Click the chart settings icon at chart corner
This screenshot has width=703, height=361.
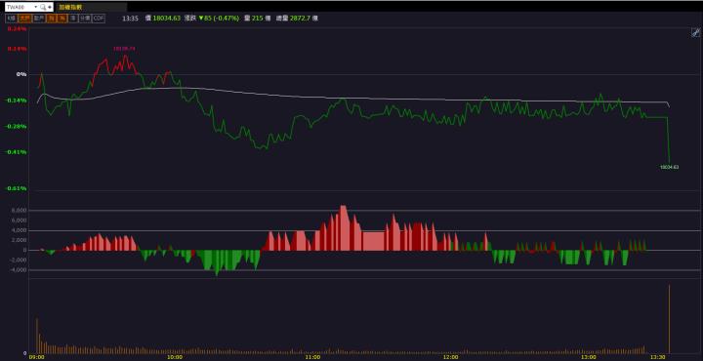(695, 32)
